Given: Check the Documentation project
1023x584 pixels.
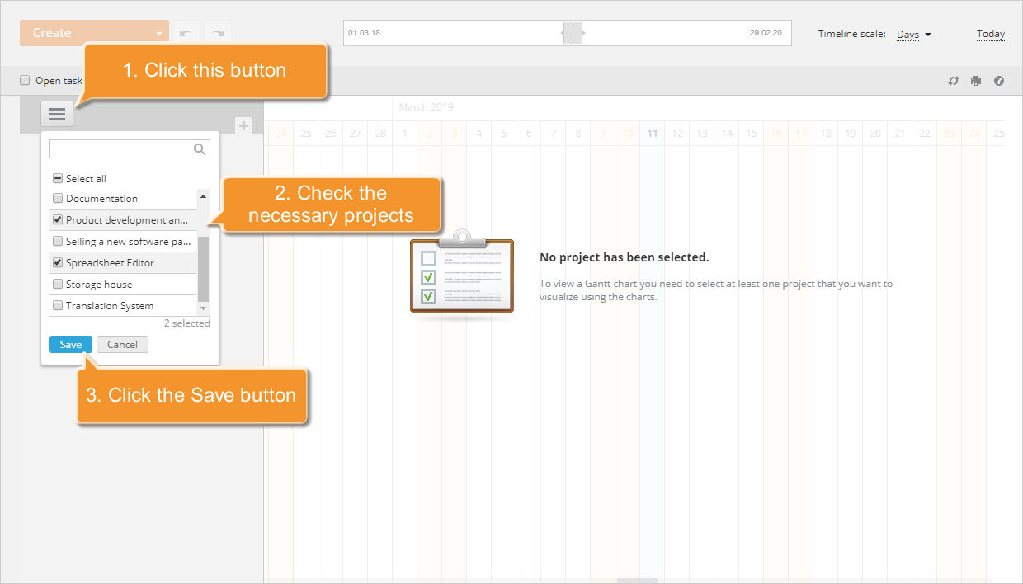Looking at the screenshot, I should [57, 198].
